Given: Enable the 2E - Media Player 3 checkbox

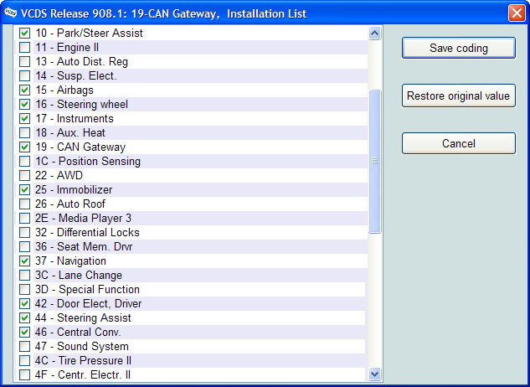Looking at the screenshot, I should tap(24, 218).
